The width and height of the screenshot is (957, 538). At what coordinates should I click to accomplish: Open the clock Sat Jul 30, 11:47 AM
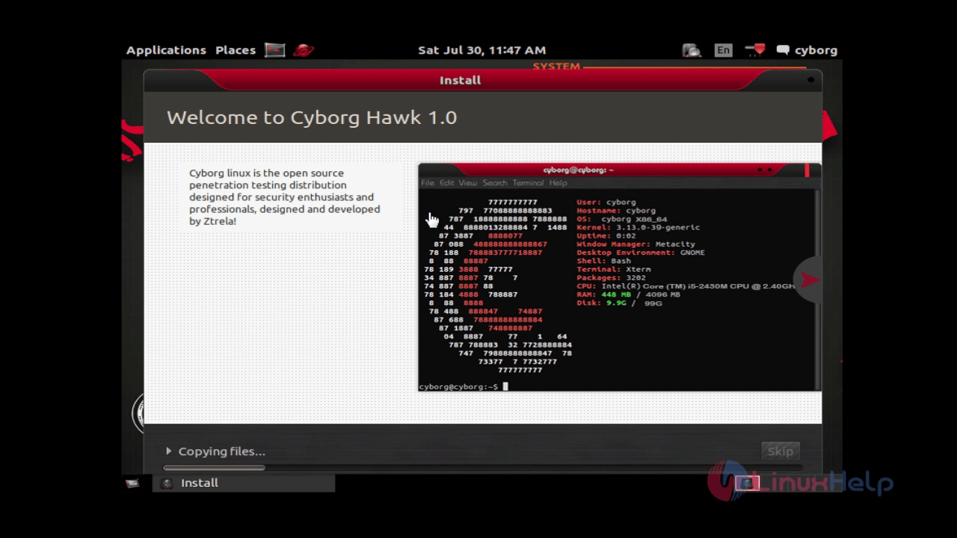(x=481, y=50)
